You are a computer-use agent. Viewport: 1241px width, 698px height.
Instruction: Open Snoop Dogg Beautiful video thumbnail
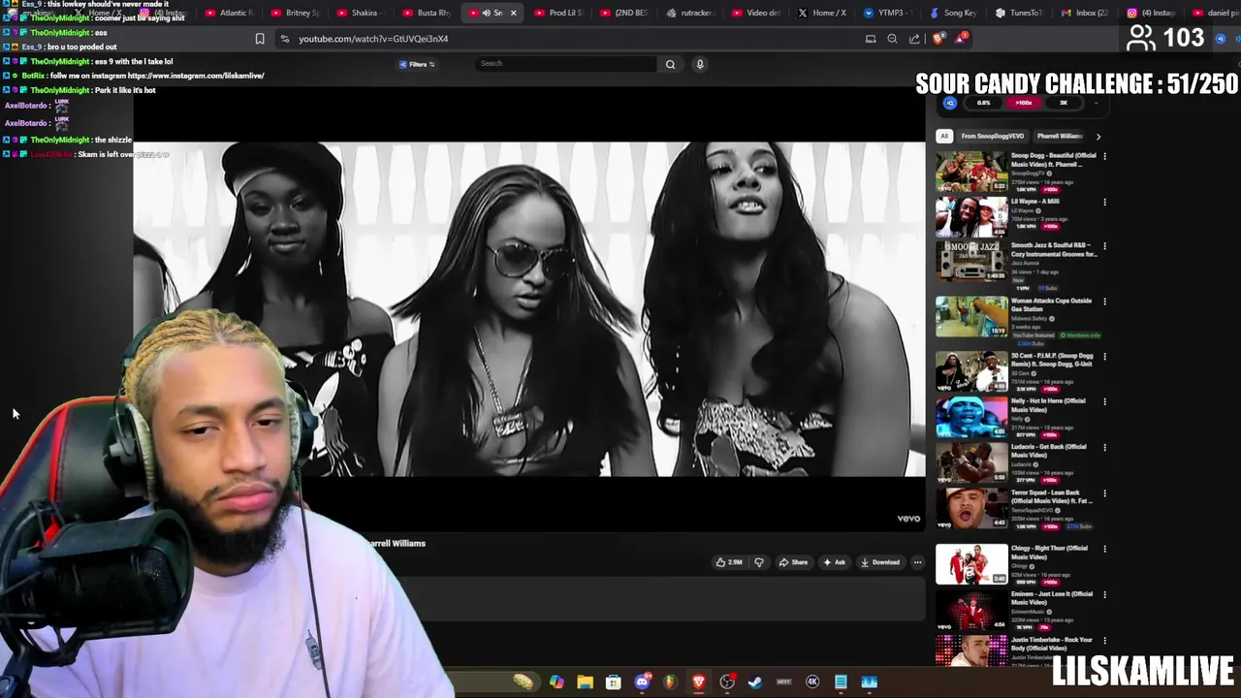[971, 172]
